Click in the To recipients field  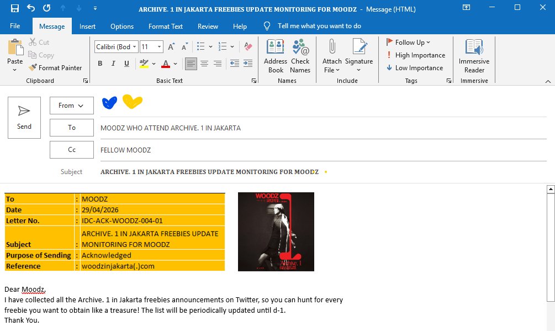324,128
